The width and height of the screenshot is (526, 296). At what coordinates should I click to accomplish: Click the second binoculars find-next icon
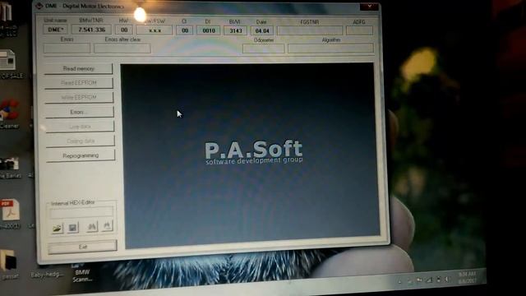coord(107,225)
